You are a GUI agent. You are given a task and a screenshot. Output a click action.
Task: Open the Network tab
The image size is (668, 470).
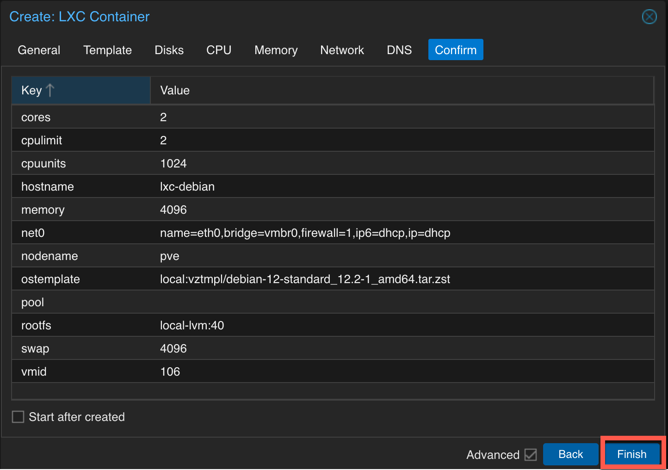[x=342, y=50]
